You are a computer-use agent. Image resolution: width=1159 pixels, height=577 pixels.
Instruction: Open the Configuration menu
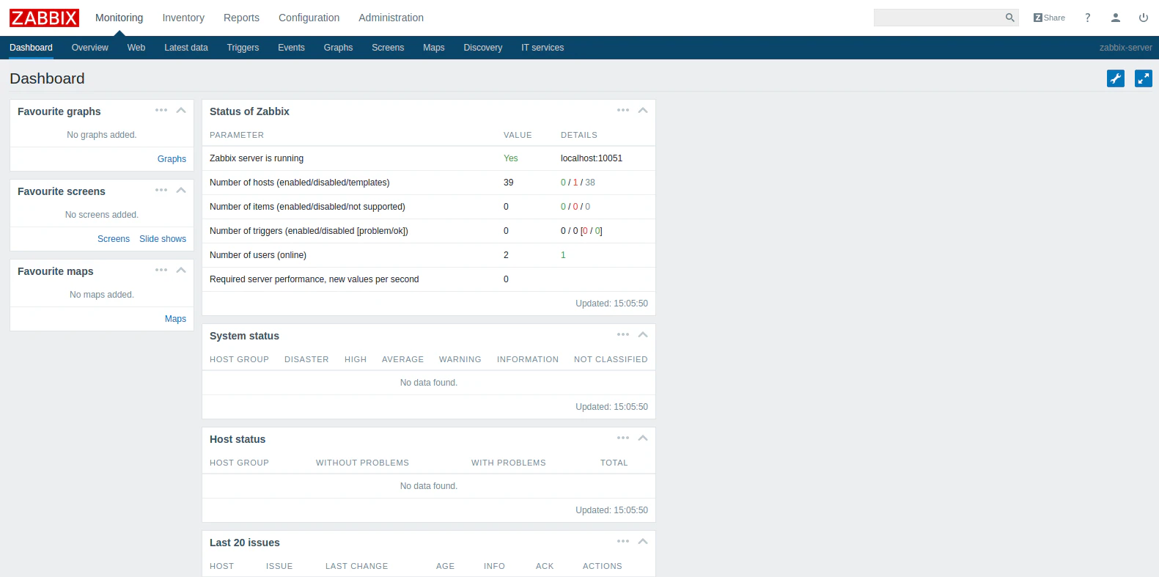[309, 18]
